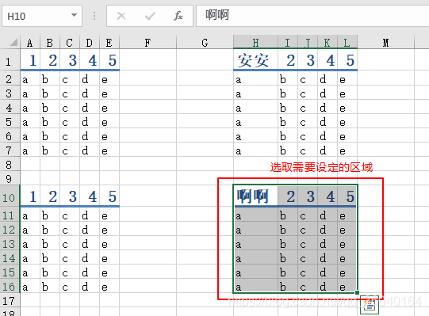Click cell I4 containing b
Screen dimensions: 429x316
coord(288,108)
